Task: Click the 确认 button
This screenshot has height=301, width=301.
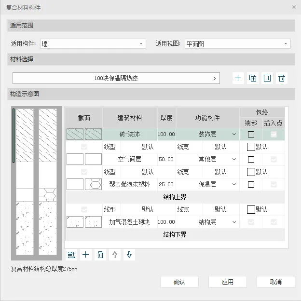Action: click(179, 282)
